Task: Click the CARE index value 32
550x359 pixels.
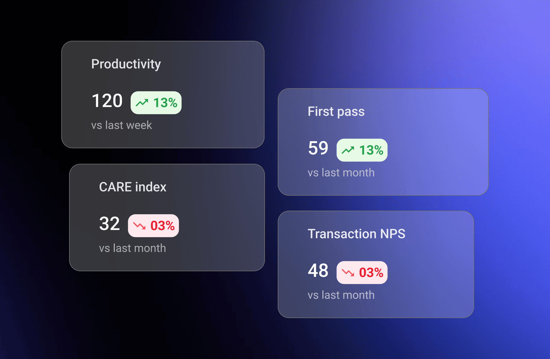Action: coord(110,224)
